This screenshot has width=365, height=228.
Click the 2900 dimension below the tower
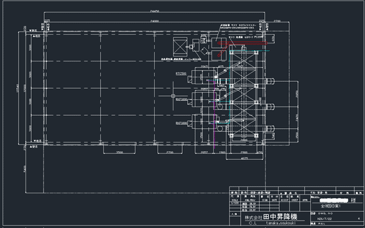click(x=244, y=152)
